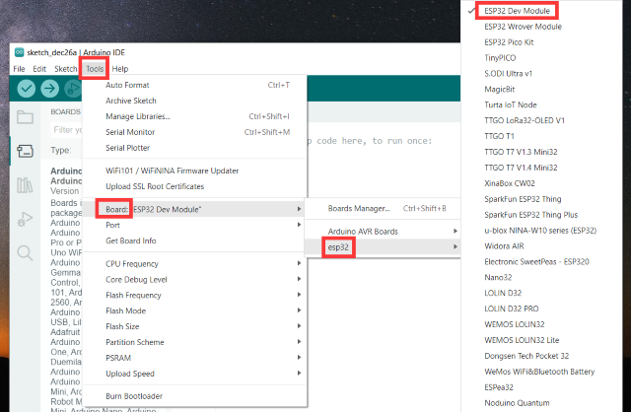Expand the Core Debug Level submenu

pyautogui.click(x=195, y=279)
